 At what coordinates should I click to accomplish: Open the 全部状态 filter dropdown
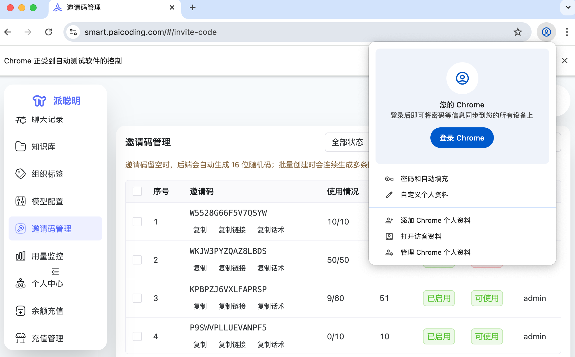[347, 142]
